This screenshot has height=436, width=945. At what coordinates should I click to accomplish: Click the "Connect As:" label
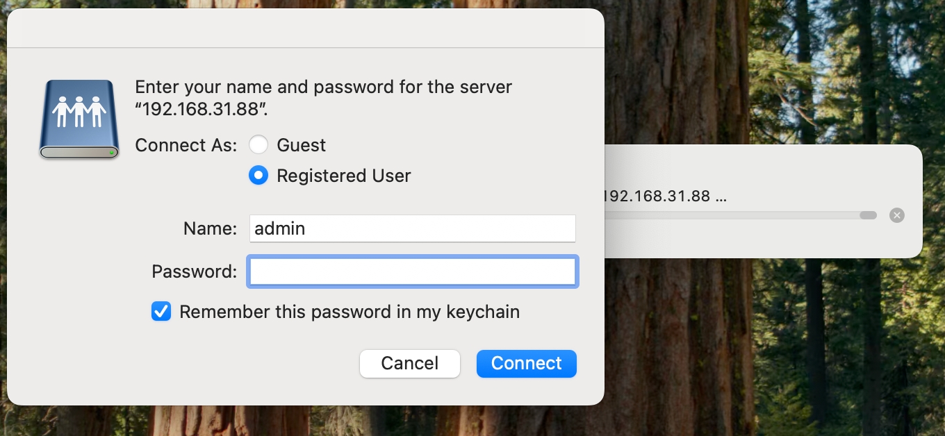(x=186, y=145)
